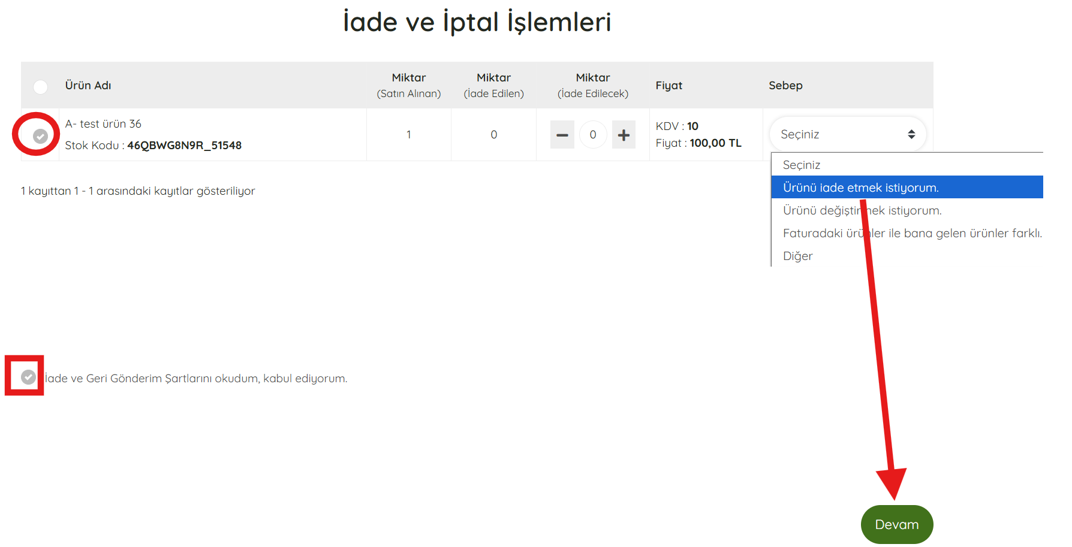1072x547 pixels.
Task: Click the Miktar (İade Edilecek) column header
Action: (592, 85)
